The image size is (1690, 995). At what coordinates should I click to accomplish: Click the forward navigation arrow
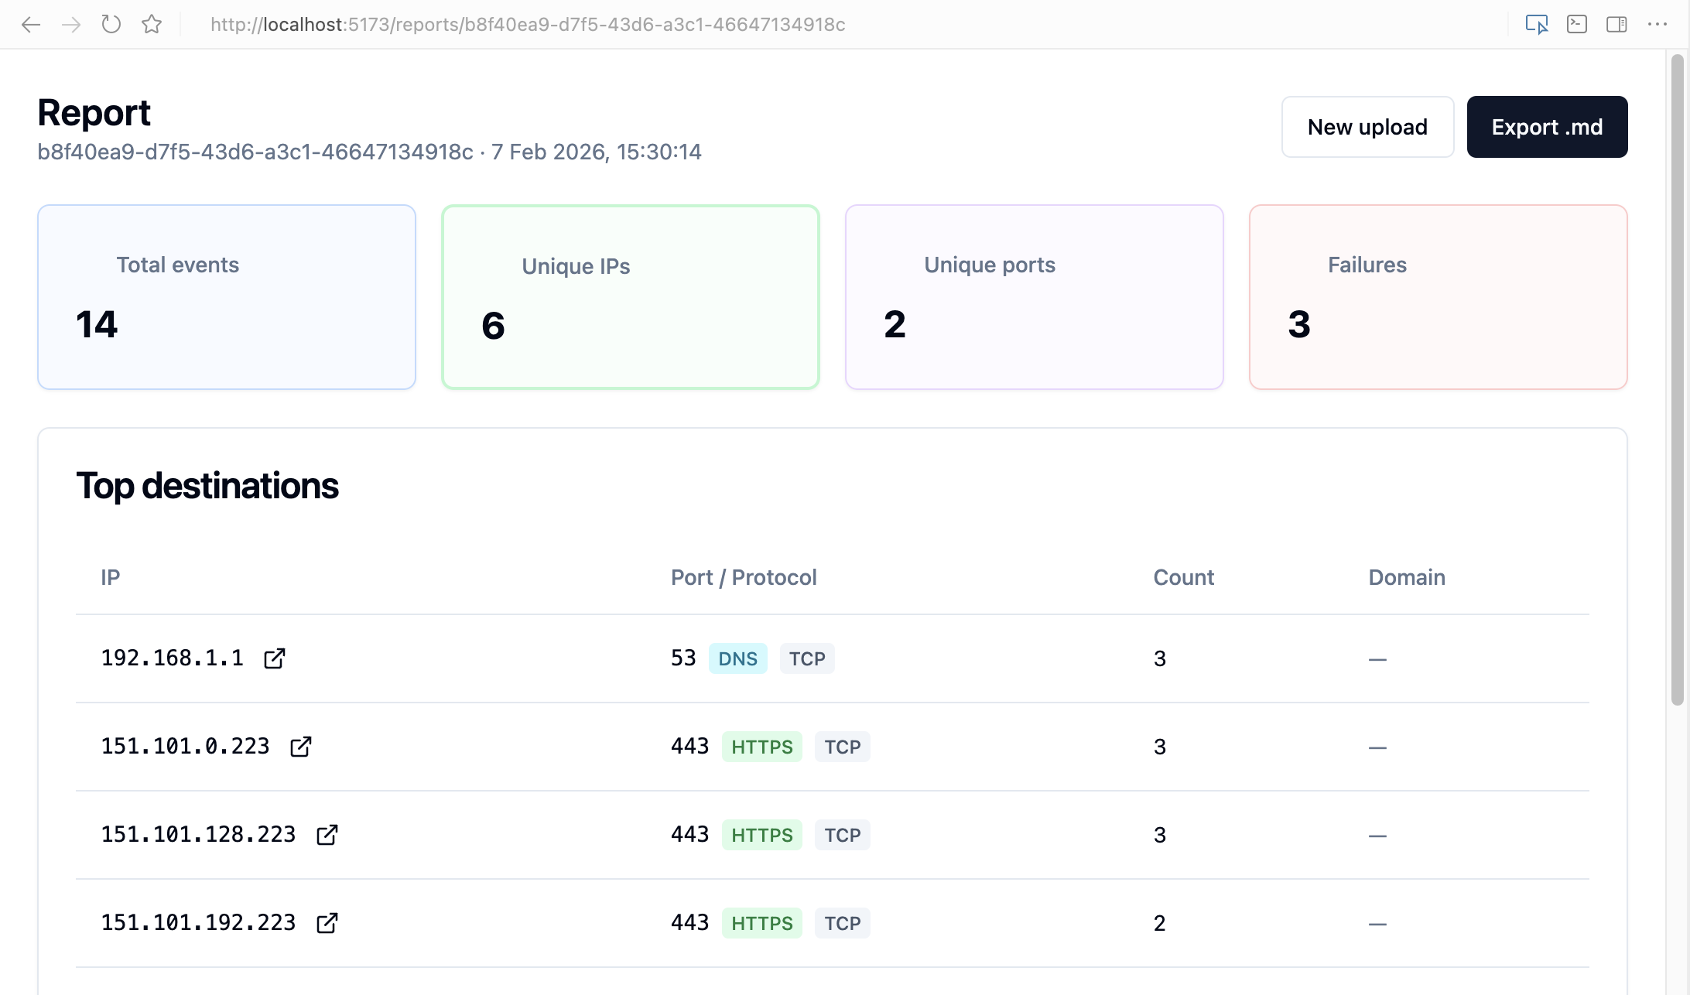point(71,25)
